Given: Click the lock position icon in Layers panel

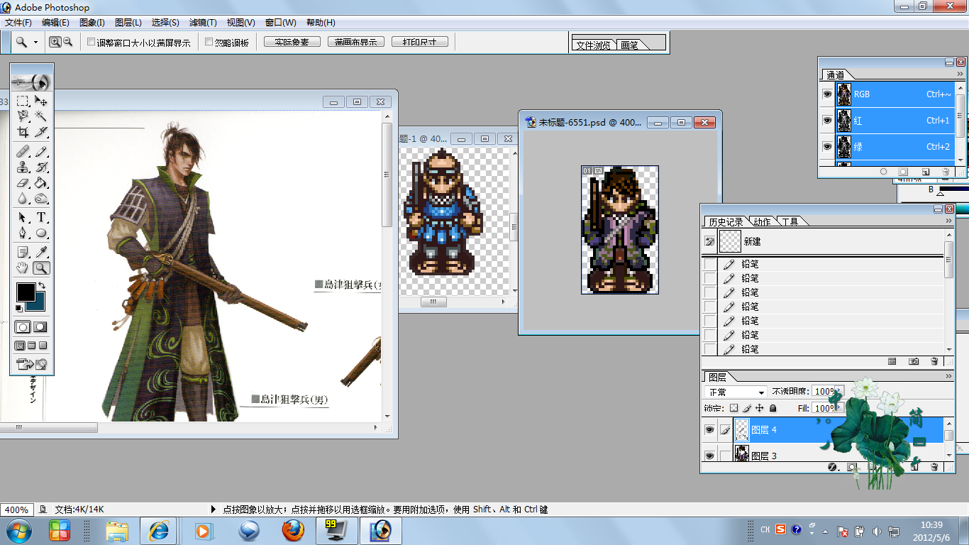Looking at the screenshot, I should point(760,408).
